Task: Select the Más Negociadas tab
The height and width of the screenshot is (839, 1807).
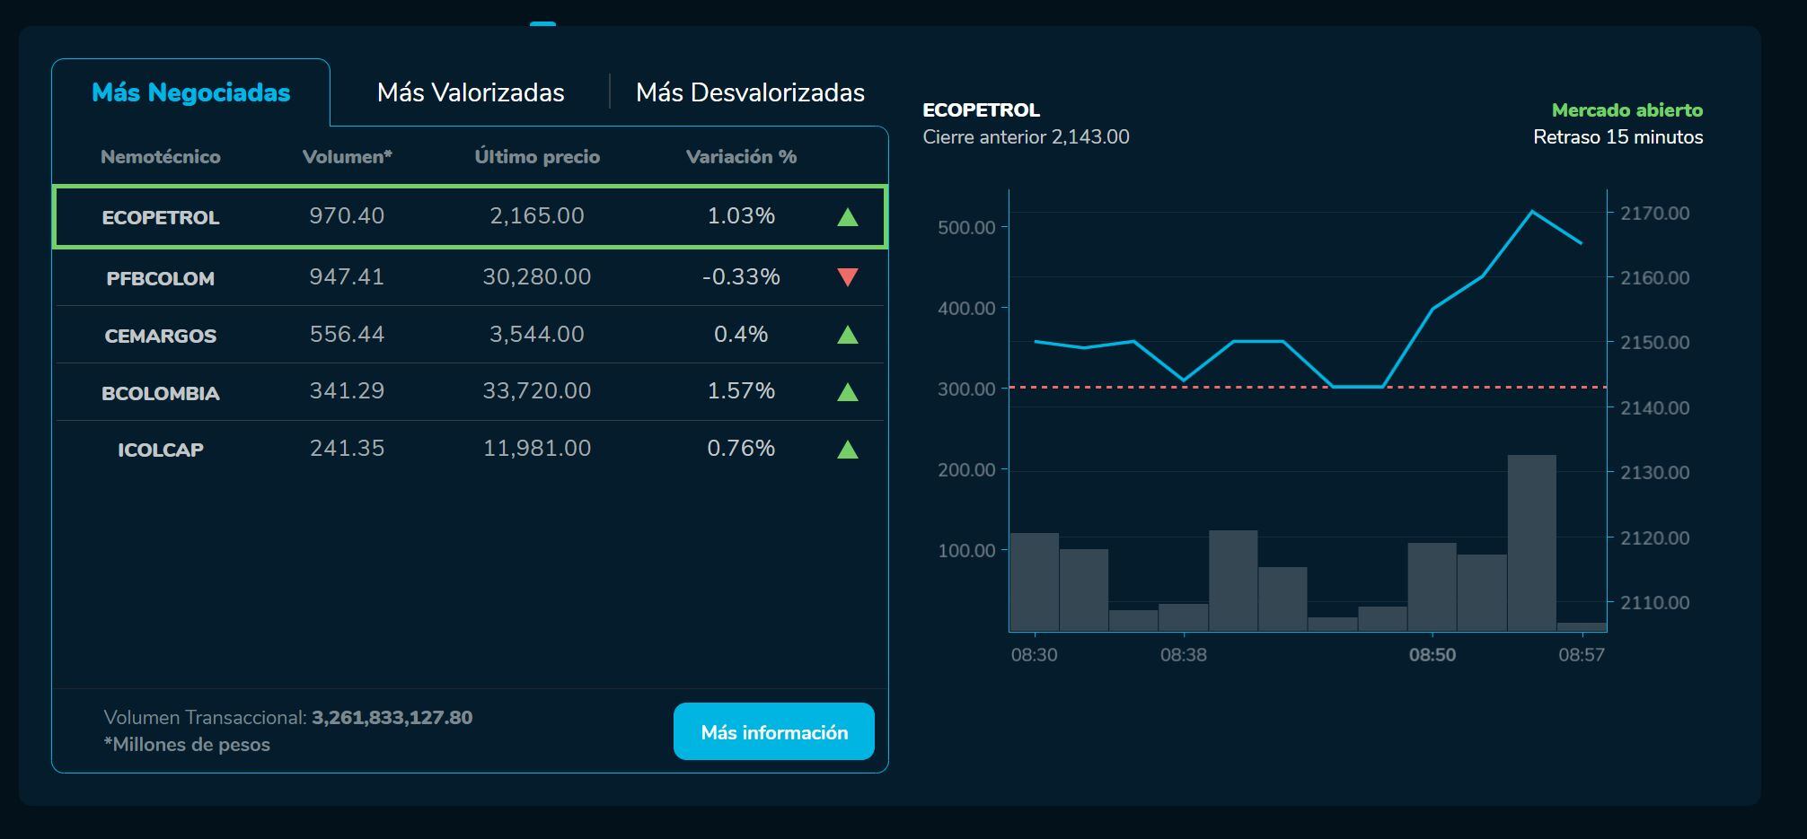Action: [191, 92]
